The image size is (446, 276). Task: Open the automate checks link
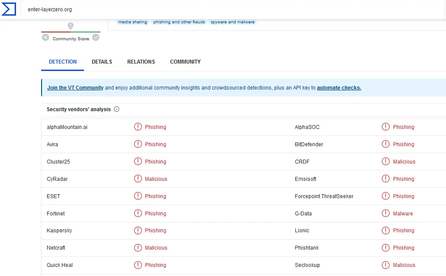click(339, 88)
